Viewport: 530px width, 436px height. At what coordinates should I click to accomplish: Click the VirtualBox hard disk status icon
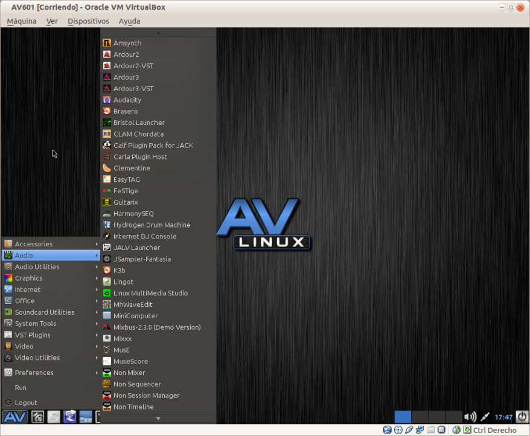coord(387,430)
